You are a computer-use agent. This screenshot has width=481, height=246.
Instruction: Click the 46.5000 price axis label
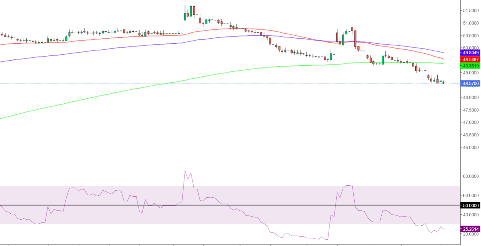tap(471, 135)
